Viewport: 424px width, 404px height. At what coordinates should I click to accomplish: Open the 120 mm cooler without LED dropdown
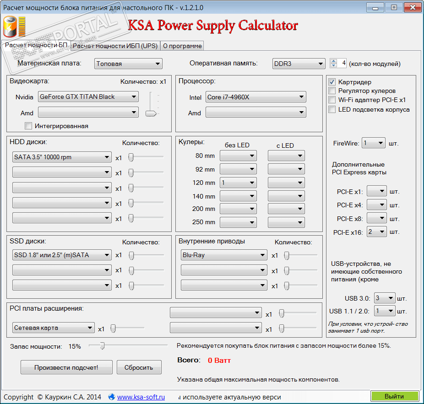tap(238, 183)
